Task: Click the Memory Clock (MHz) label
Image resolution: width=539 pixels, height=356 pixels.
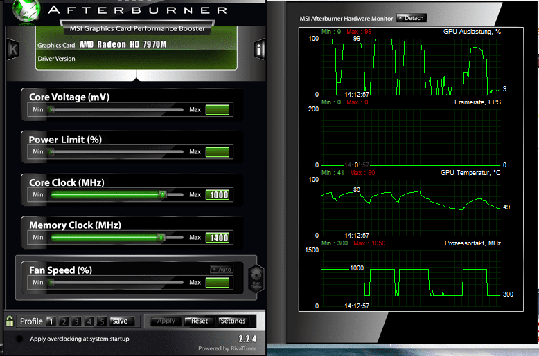Action: [76, 225]
